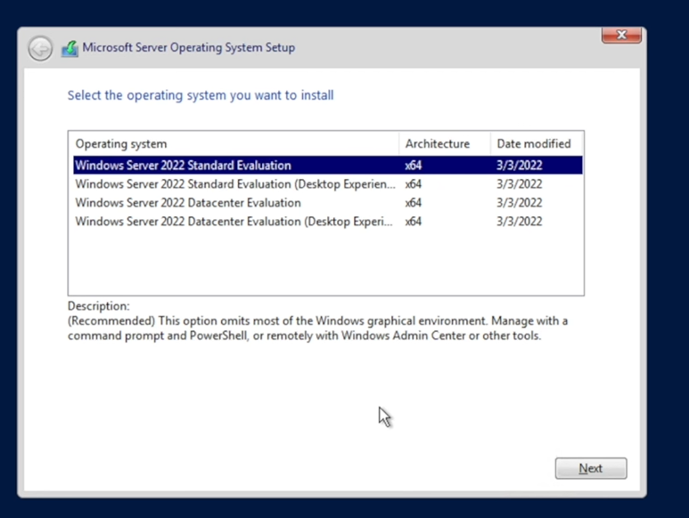The width and height of the screenshot is (689, 518).
Task: Click 3/3/2022 date in Datacenter Desktop Experience row
Action: point(520,222)
